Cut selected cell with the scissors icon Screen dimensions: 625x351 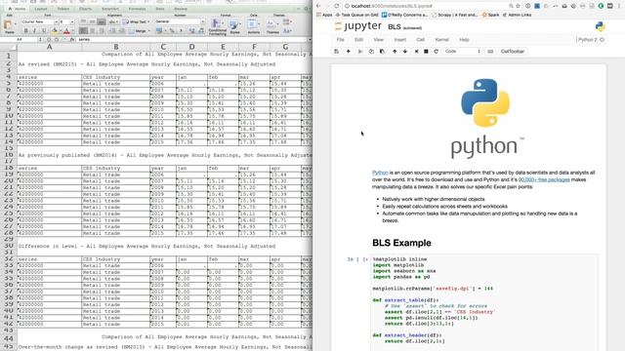(360, 52)
